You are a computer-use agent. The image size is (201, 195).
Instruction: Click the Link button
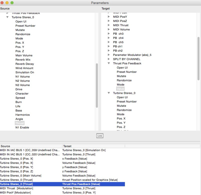click(x=100, y=136)
